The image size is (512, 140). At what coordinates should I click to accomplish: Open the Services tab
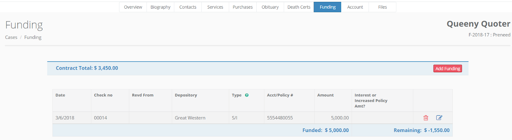point(215,7)
